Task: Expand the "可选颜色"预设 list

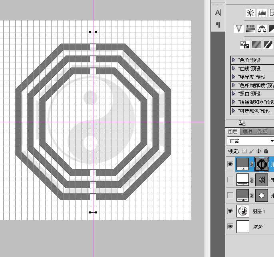Action: (x=234, y=111)
